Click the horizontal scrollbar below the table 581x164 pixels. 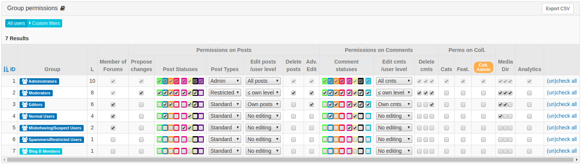290,160
